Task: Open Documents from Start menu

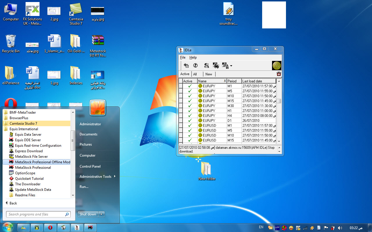Action: coord(88,134)
